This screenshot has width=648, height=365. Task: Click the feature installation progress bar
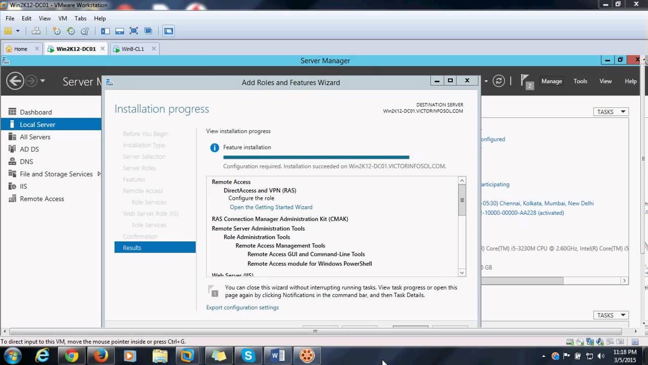316,157
